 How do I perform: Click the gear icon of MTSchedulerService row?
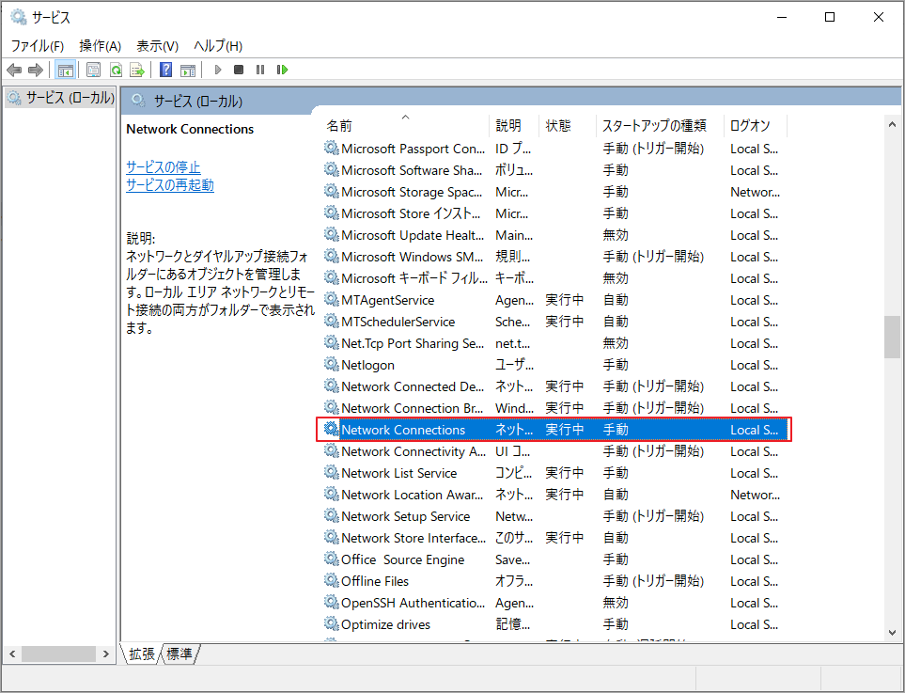coord(332,321)
